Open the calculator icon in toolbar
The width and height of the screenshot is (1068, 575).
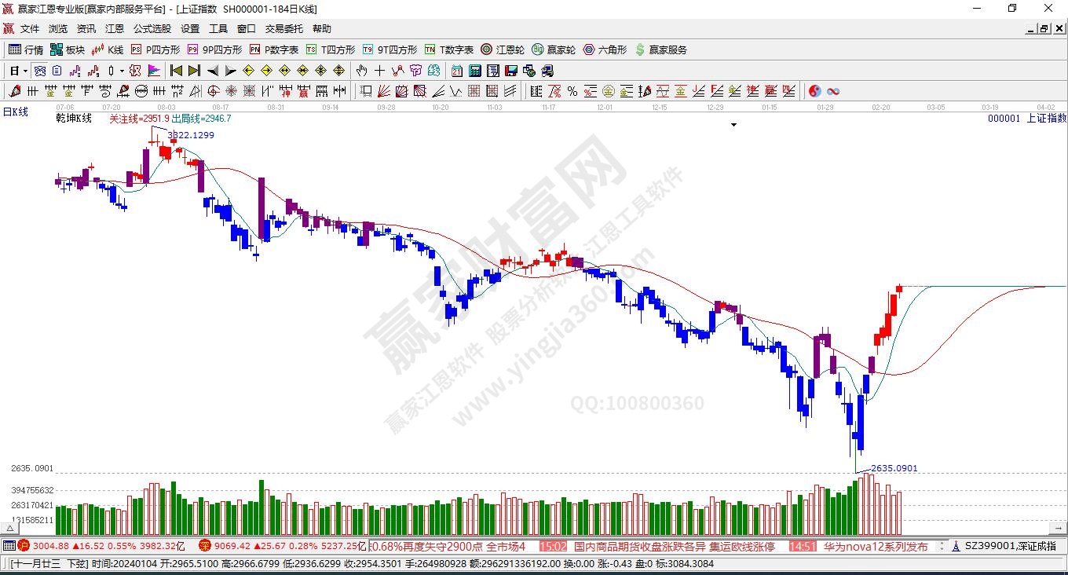474,71
